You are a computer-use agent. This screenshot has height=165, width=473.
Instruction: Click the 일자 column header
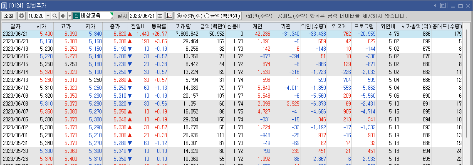tap(15, 26)
